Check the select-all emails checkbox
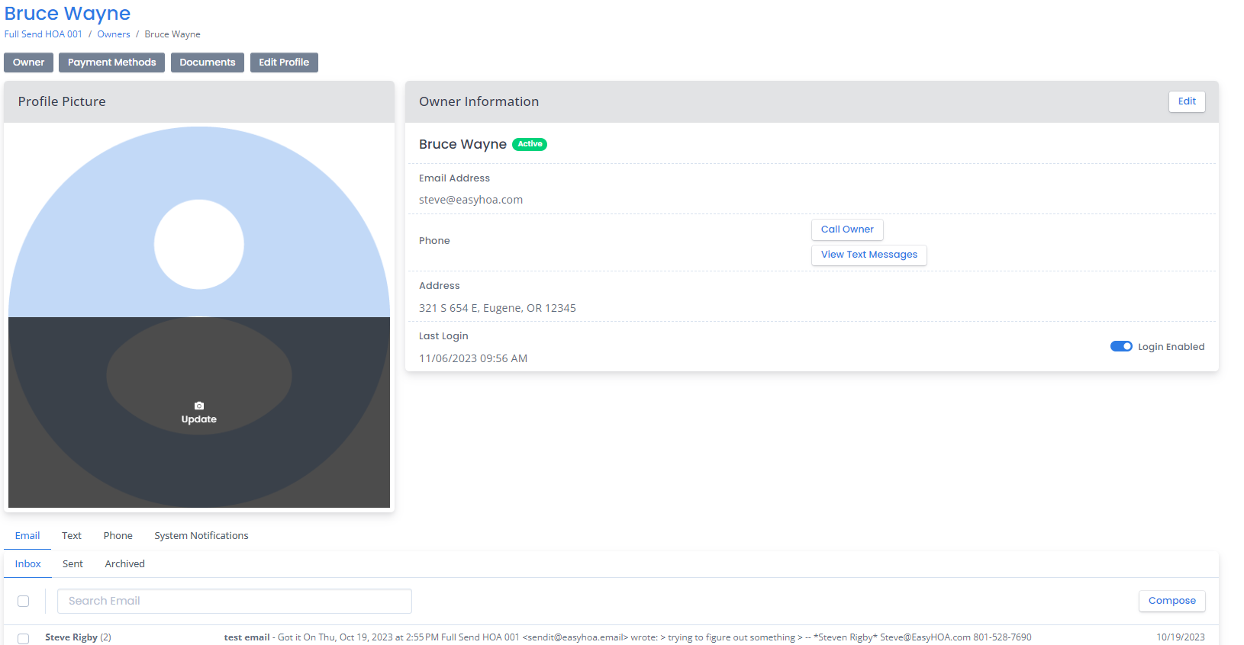The image size is (1244, 645). pos(24,601)
